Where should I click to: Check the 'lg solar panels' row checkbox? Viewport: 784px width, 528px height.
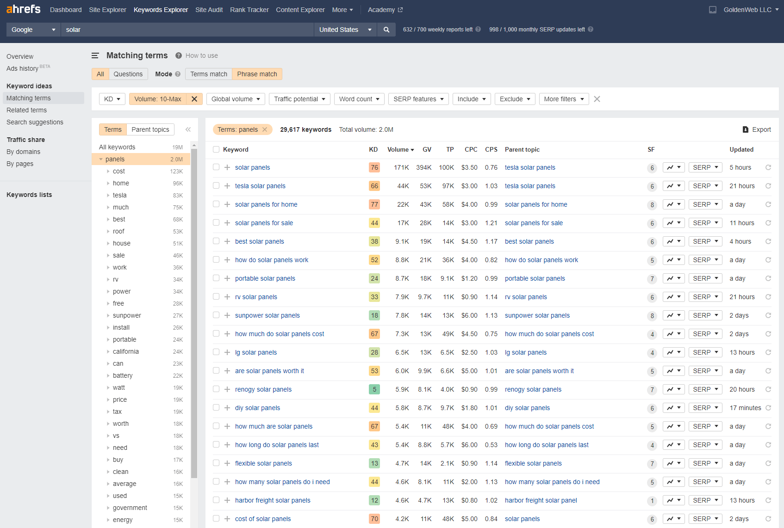[x=216, y=352]
